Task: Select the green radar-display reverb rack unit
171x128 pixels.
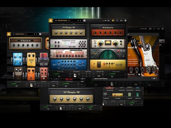Action: [x=108, y=54]
